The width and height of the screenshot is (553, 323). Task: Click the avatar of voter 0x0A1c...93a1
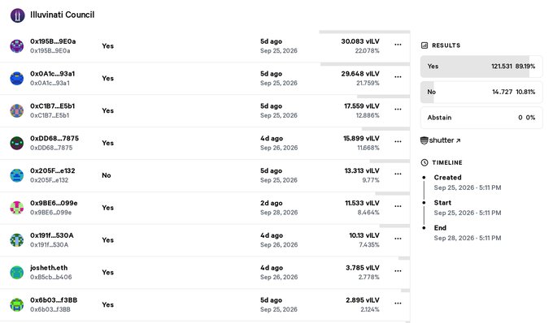(x=17, y=79)
